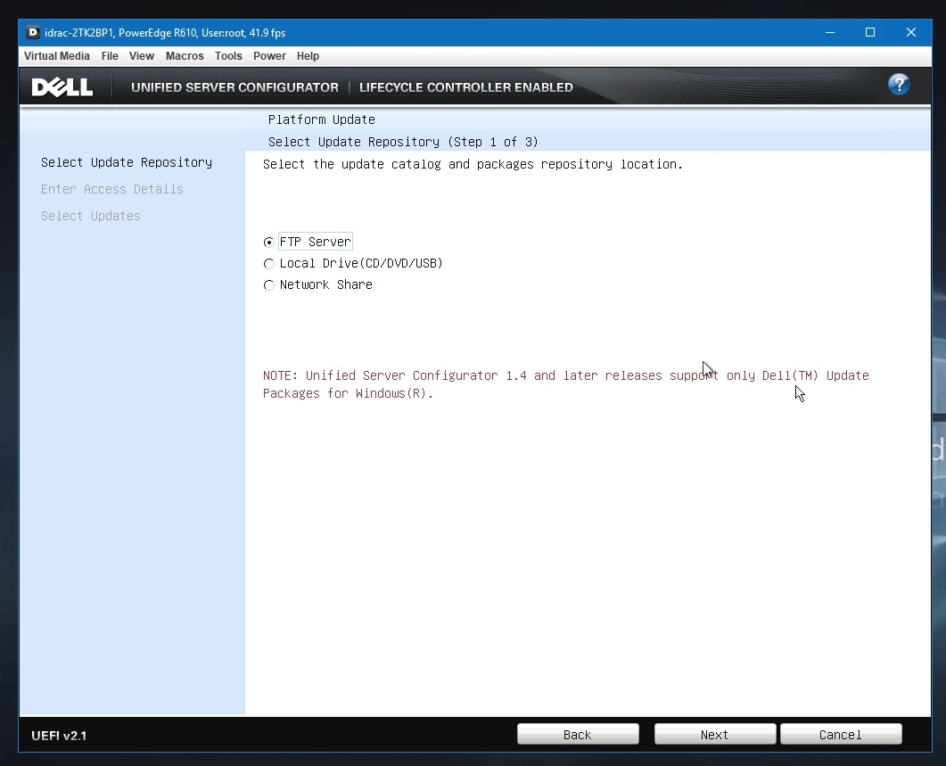This screenshot has height=766, width=946.
Task: Select the FTP Server radio option
Action: click(x=269, y=242)
